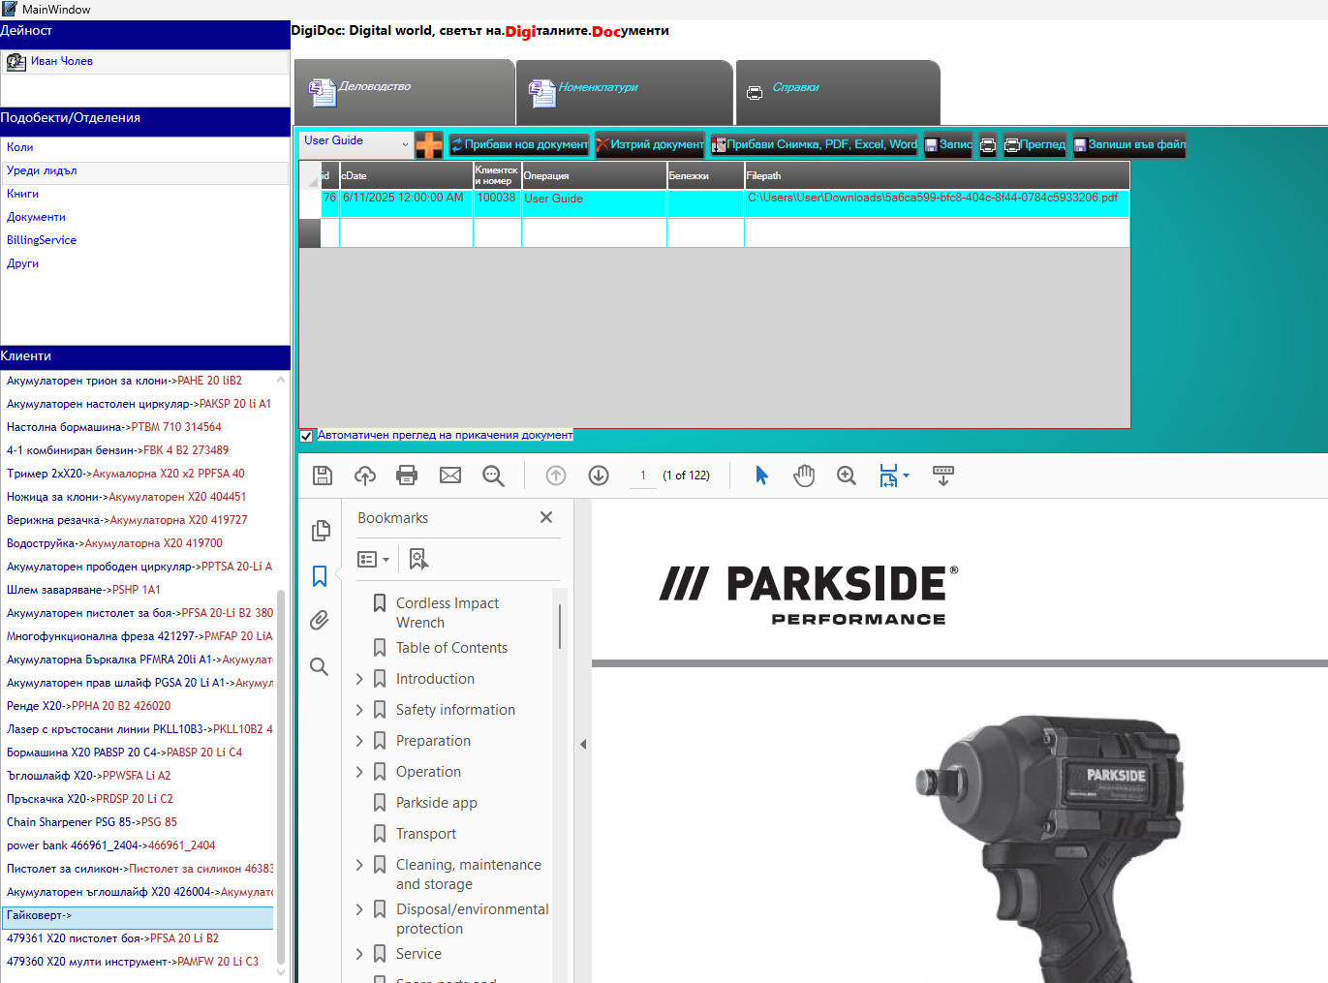This screenshot has width=1328, height=983.
Task: Open page thumbnails side panel
Action: pyautogui.click(x=321, y=531)
